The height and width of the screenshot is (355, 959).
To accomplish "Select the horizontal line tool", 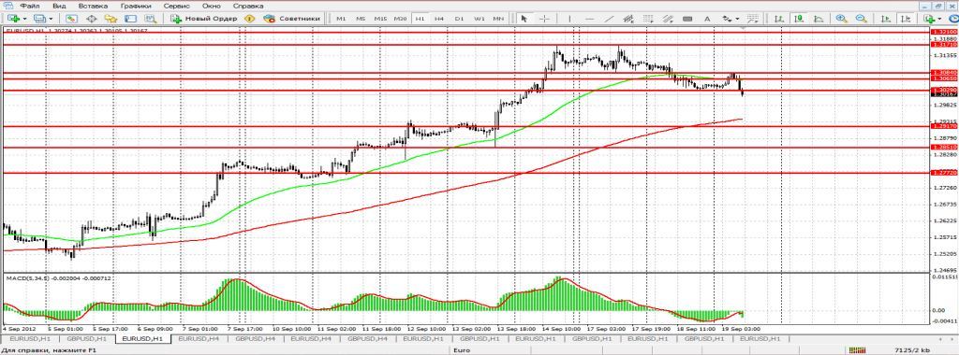I will point(590,19).
